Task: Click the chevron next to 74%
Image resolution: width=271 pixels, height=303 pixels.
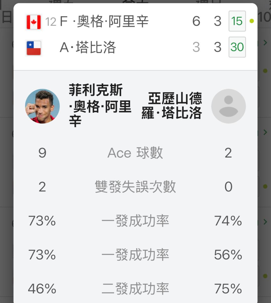Action: [265, 222]
